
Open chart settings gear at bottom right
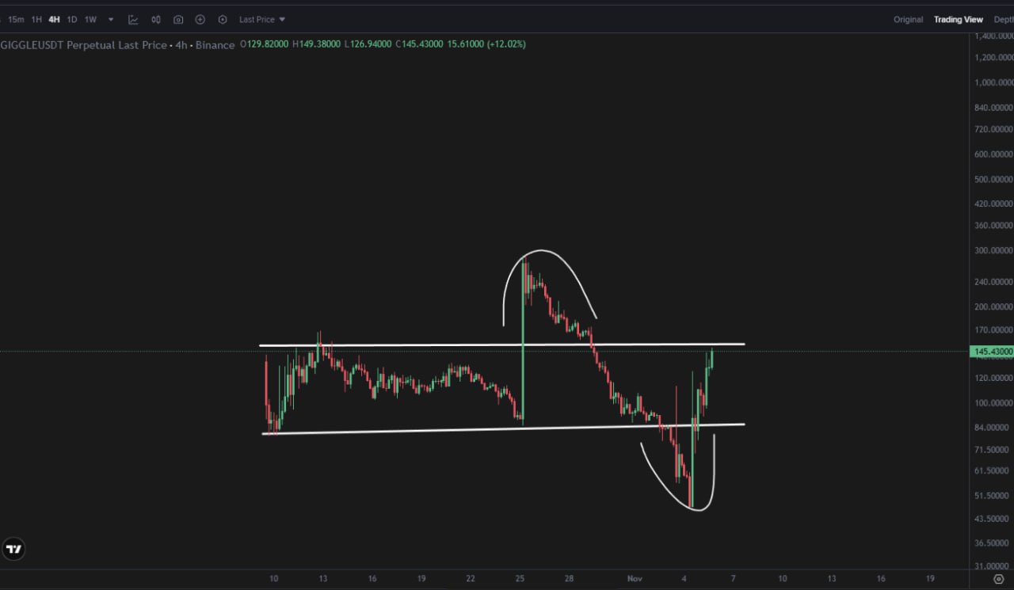pos(998,579)
